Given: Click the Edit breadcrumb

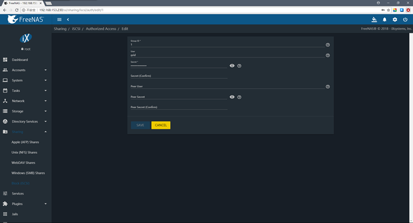Looking at the screenshot, I should (125, 29).
